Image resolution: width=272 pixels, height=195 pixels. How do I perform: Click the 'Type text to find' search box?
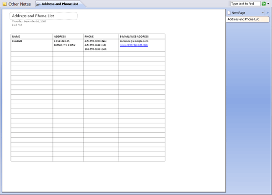tap(245, 3)
